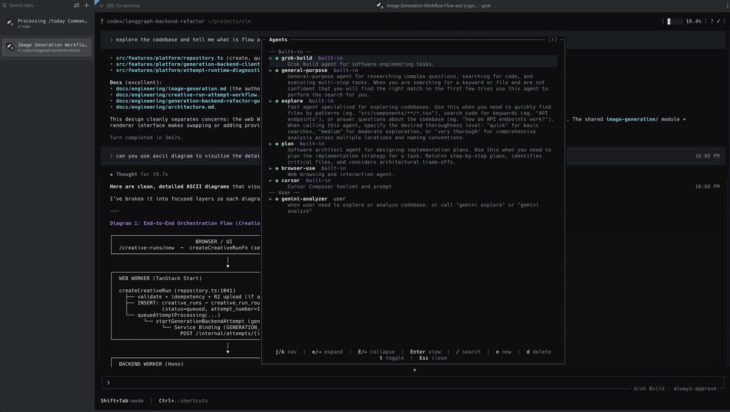The image size is (730, 412).
Task: Click git branch icon before codex/langgraph-backend-refactor path
Action: [x=102, y=21]
